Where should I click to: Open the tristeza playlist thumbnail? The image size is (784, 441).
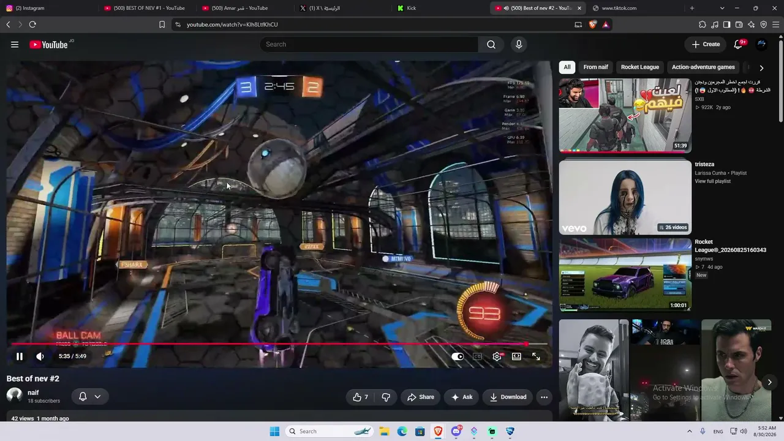625,197
